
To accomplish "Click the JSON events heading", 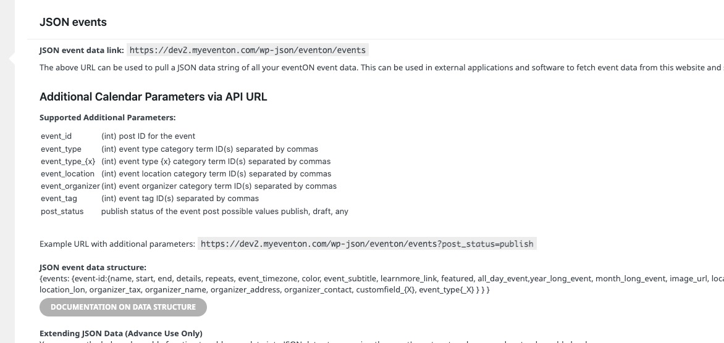I will 73,22.
